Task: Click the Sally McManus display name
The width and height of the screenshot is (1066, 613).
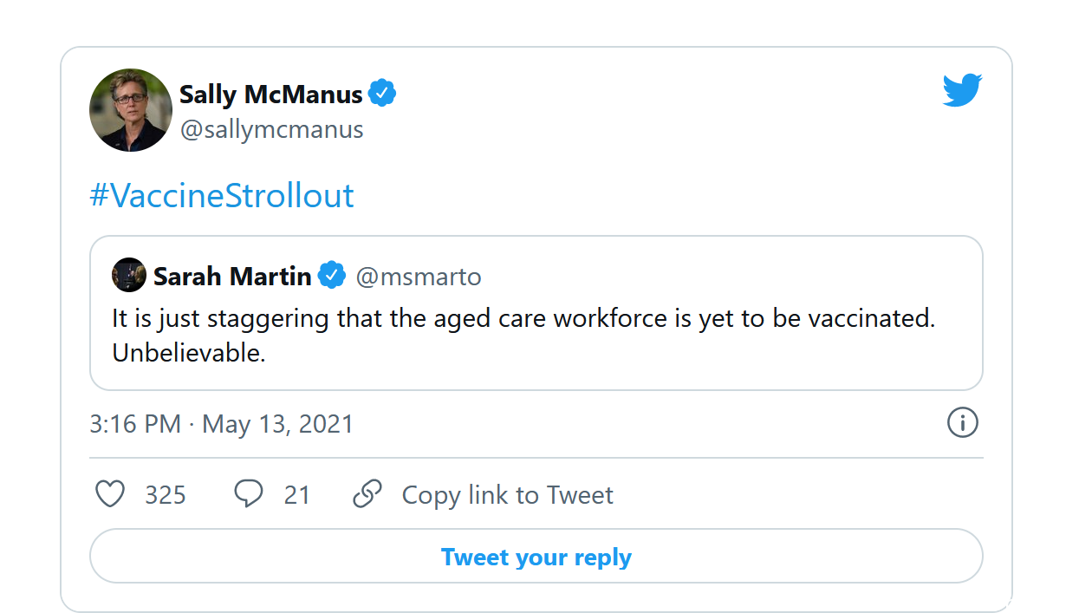Action: point(271,94)
